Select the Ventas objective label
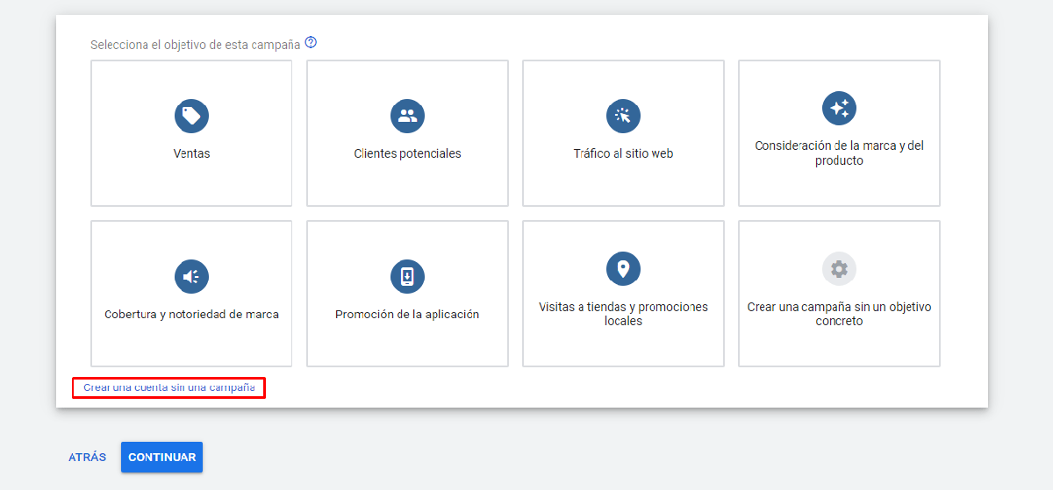Screen dimensions: 1053x490 pos(191,153)
